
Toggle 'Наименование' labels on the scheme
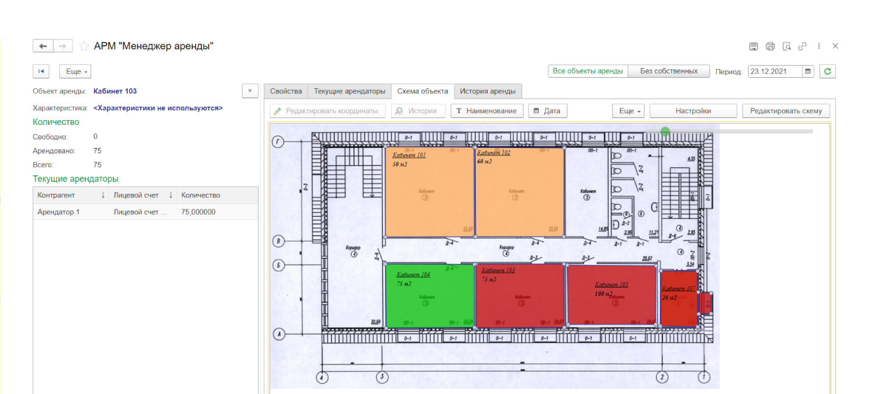[x=487, y=111]
